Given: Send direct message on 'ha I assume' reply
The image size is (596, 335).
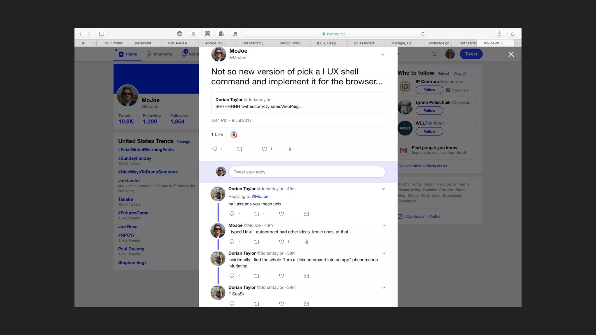Looking at the screenshot, I should tap(306, 214).
